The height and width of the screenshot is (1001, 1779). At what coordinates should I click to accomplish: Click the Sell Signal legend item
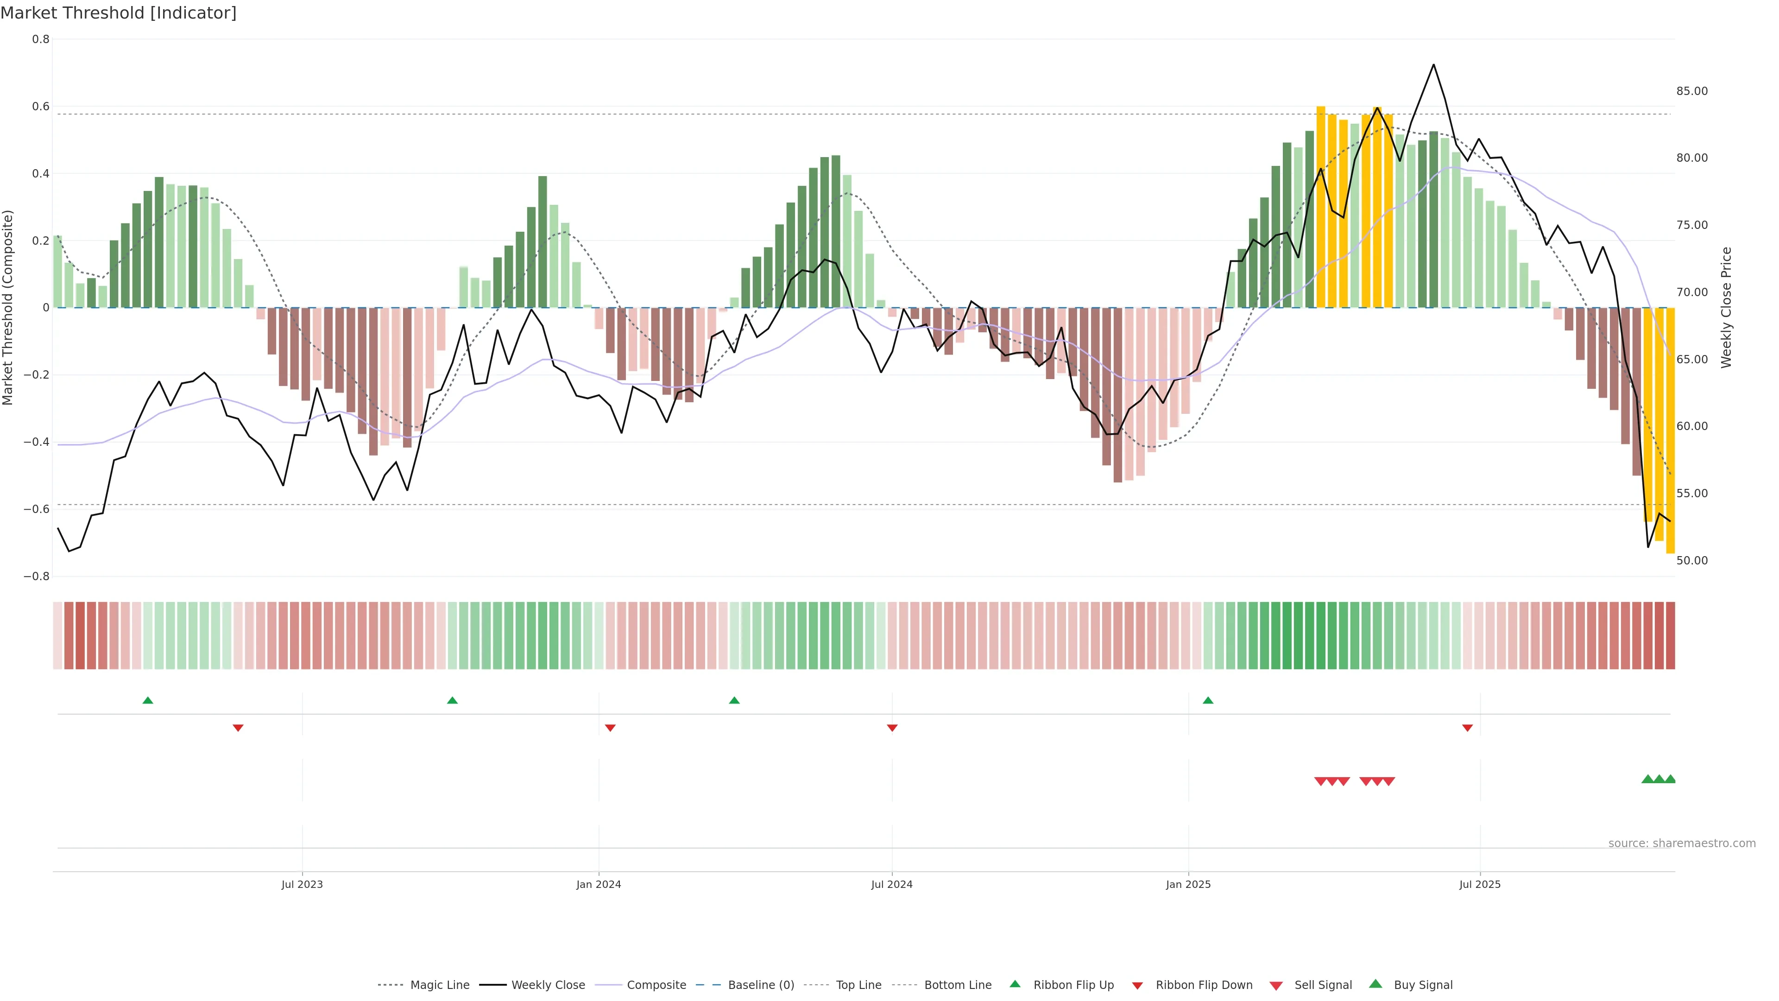(1323, 985)
